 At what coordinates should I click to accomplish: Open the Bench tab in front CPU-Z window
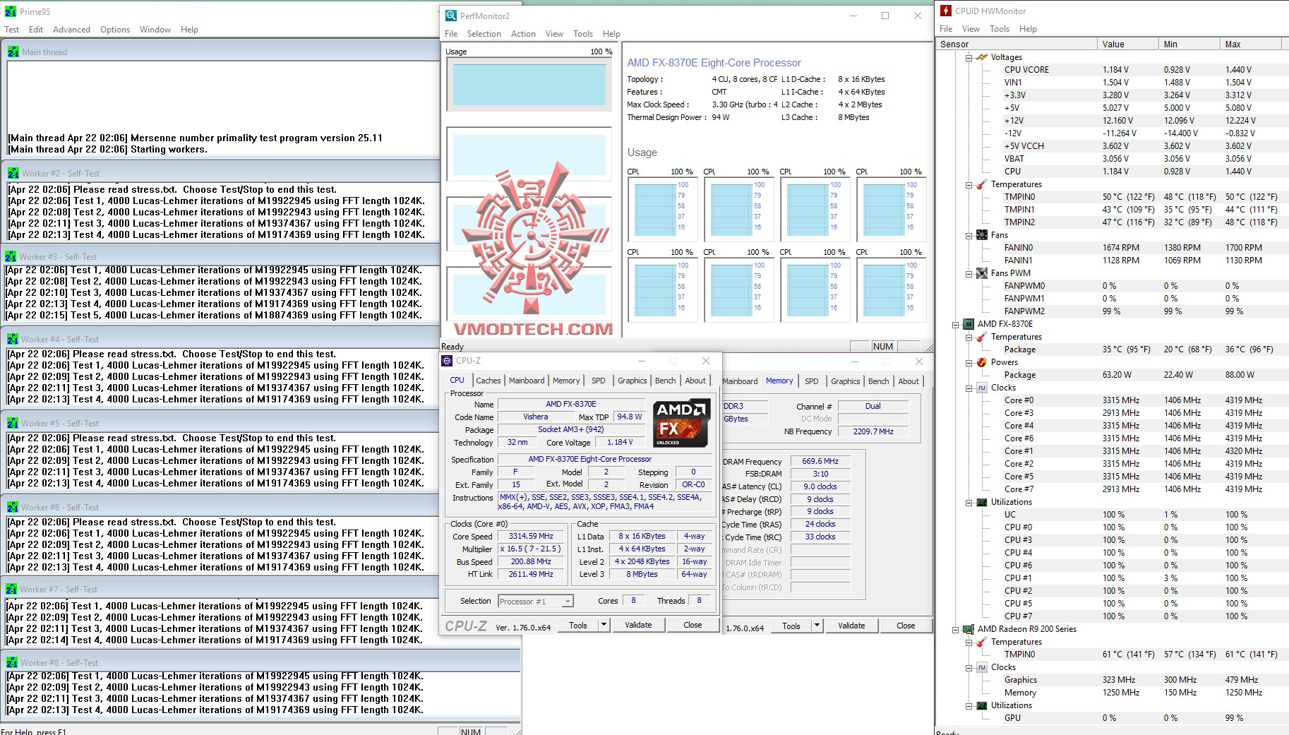pyautogui.click(x=666, y=381)
